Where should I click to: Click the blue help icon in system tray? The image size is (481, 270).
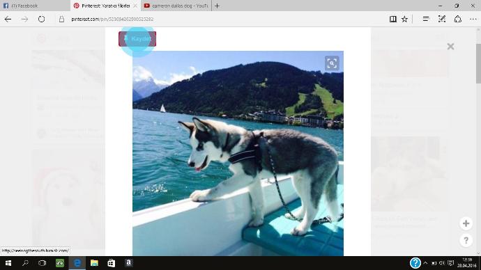click(x=415, y=263)
